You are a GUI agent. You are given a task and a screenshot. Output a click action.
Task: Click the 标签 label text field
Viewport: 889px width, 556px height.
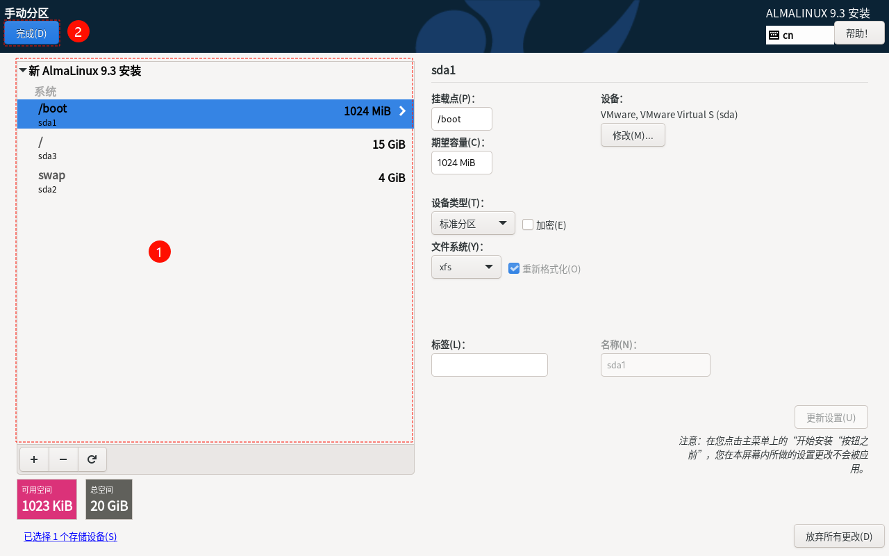[489, 365]
